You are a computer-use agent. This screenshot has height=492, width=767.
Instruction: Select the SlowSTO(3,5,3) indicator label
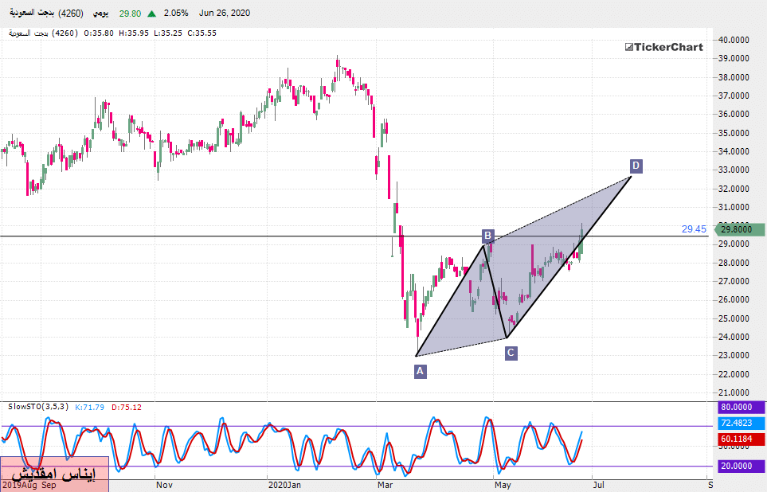coord(38,407)
